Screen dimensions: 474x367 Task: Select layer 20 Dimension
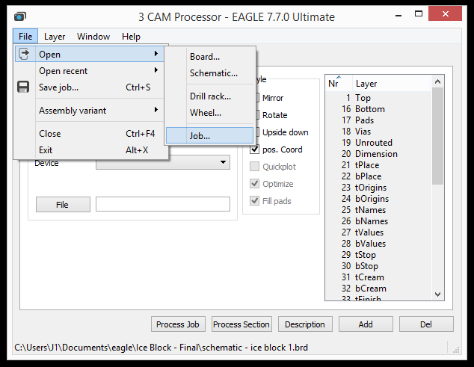coord(378,153)
